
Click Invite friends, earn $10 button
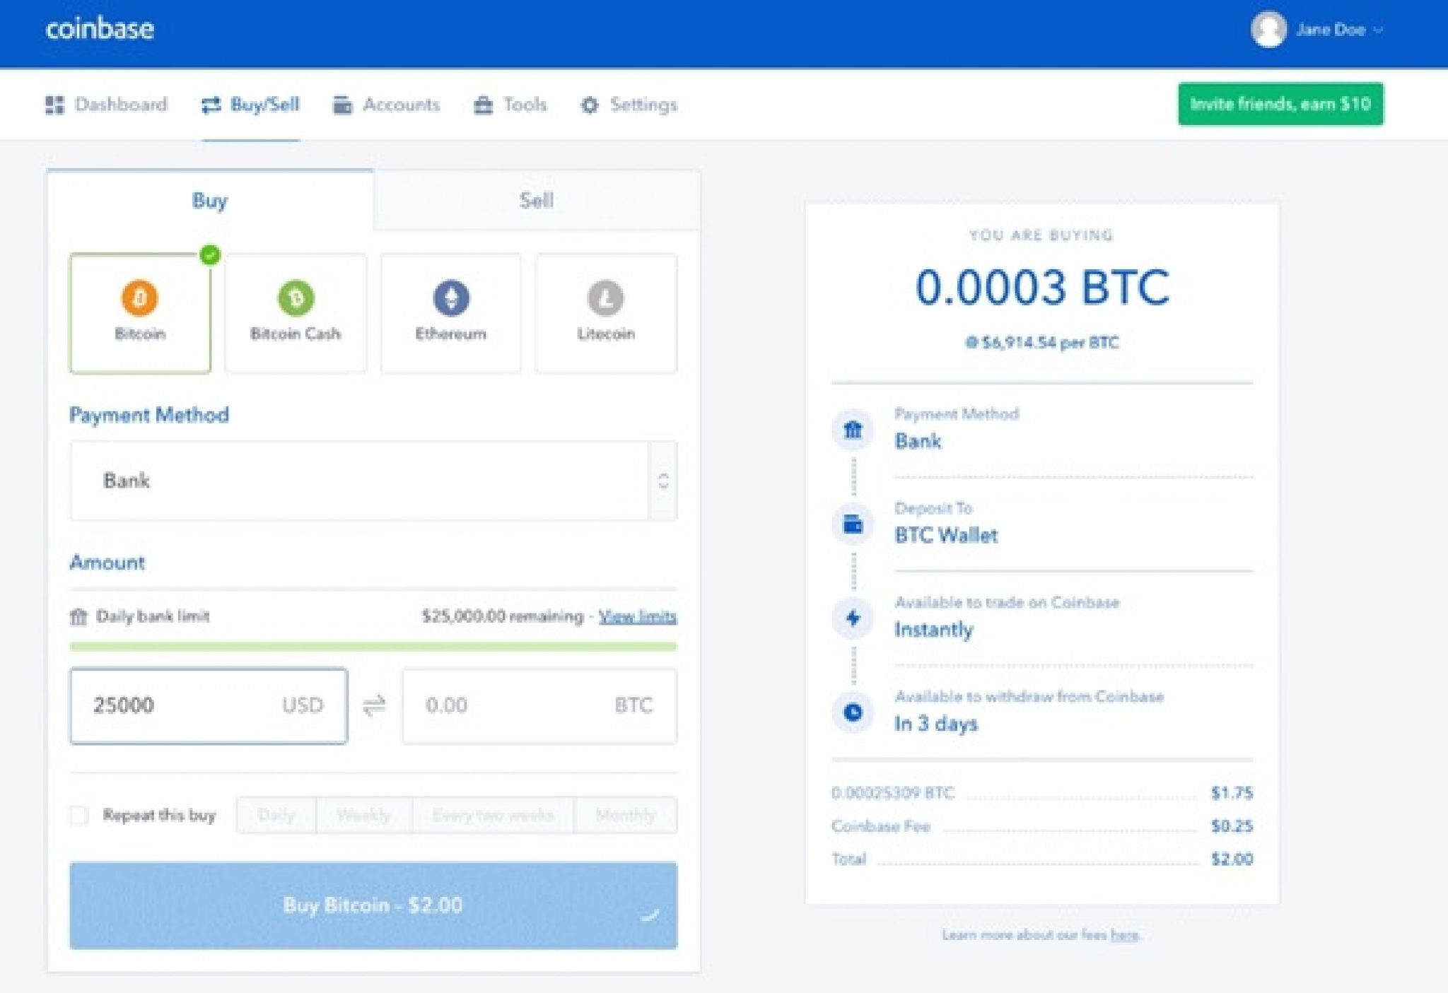(x=1280, y=104)
